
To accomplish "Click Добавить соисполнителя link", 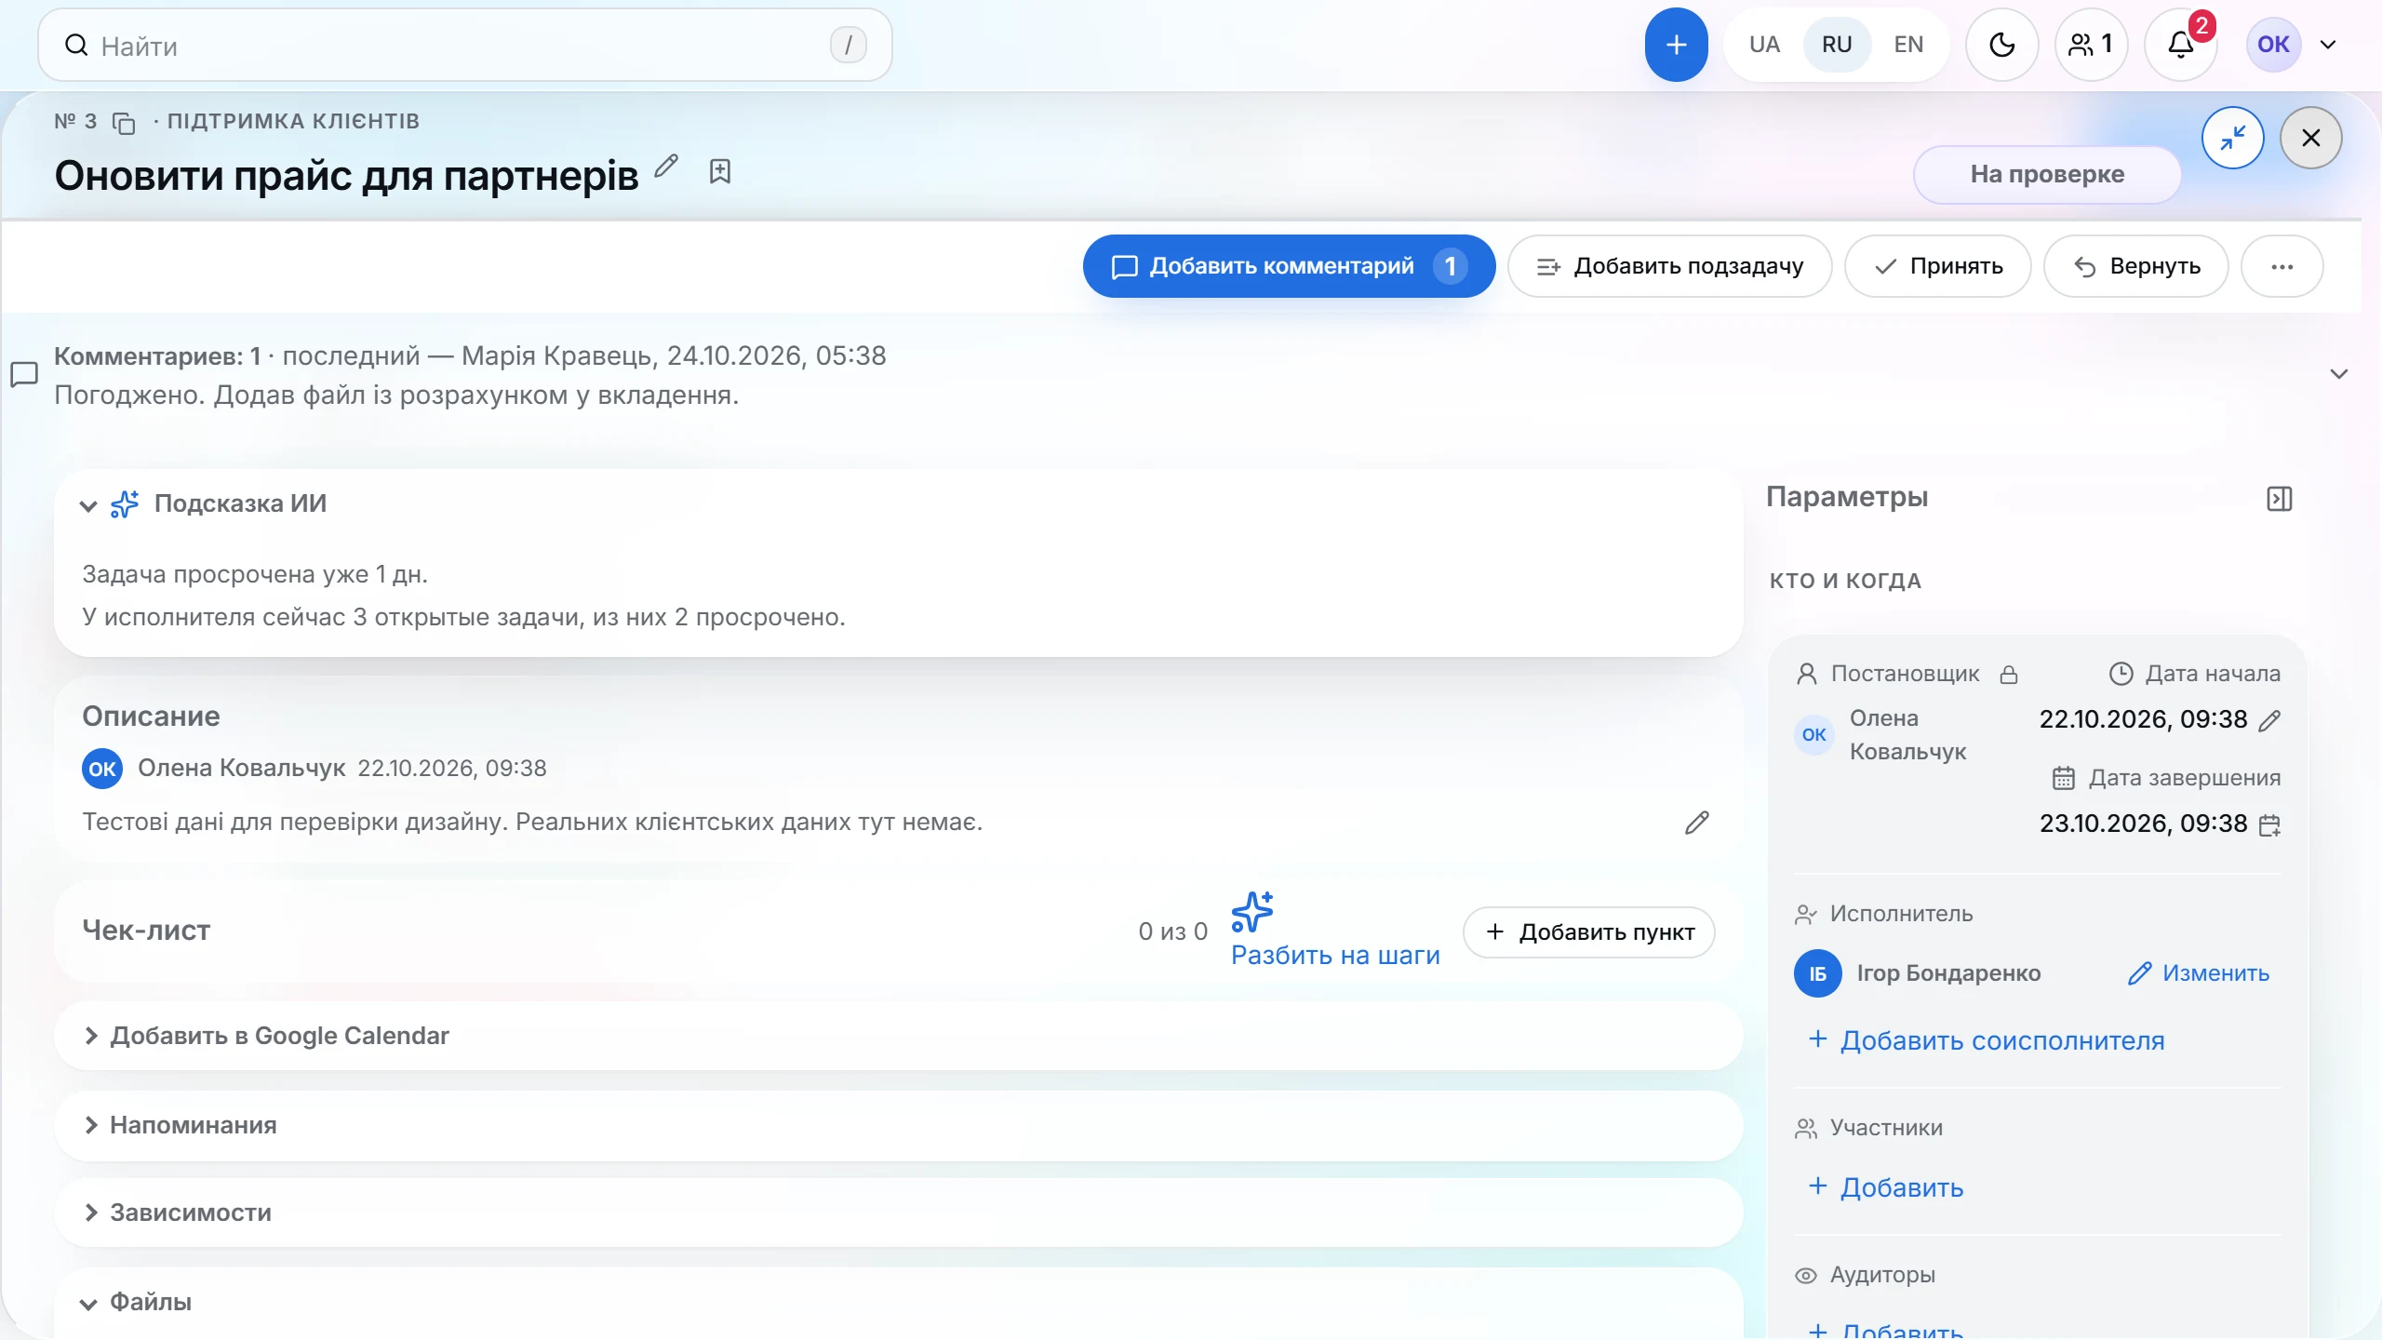I will pyautogui.click(x=1986, y=1040).
